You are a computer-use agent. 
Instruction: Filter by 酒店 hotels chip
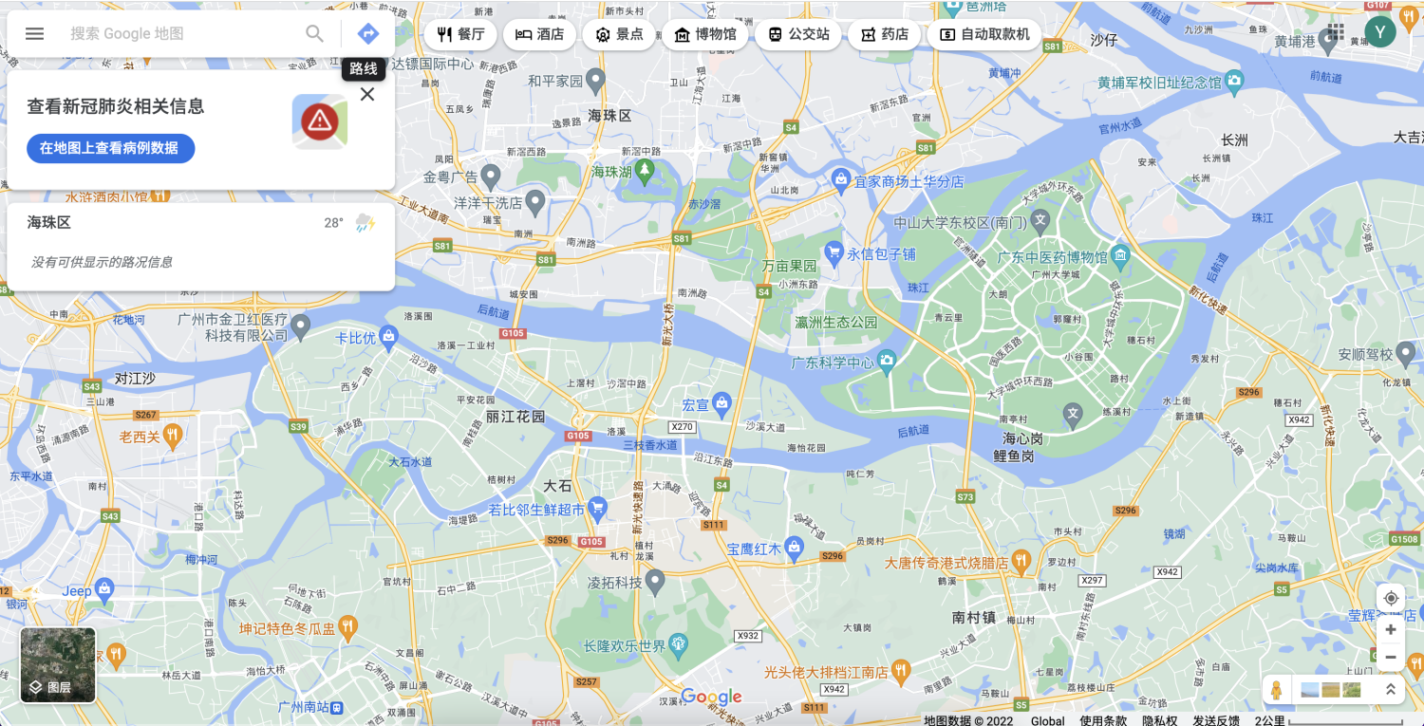pos(539,34)
